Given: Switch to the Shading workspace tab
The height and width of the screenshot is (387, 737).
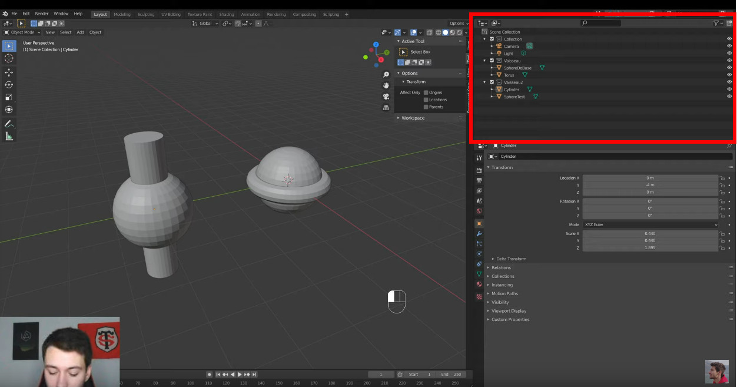Looking at the screenshot, I should pyautogui.click(x=227, y=14).
